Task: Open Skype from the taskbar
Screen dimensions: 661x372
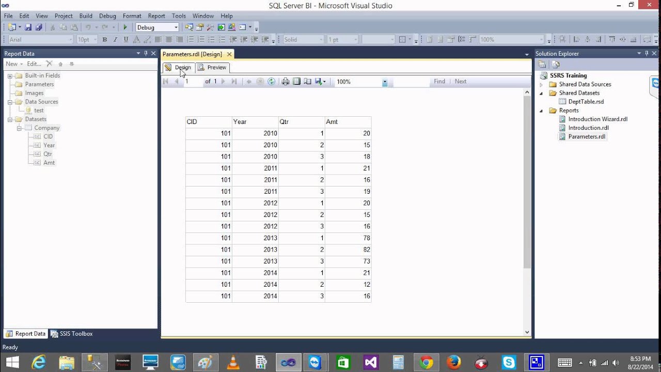Action: (509, 363)
